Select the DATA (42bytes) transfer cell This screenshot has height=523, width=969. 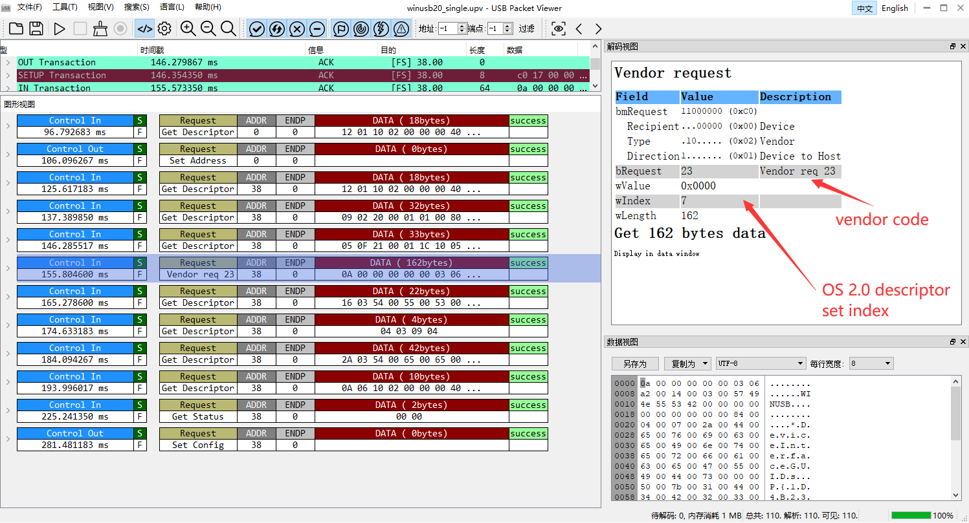(412, 348)
